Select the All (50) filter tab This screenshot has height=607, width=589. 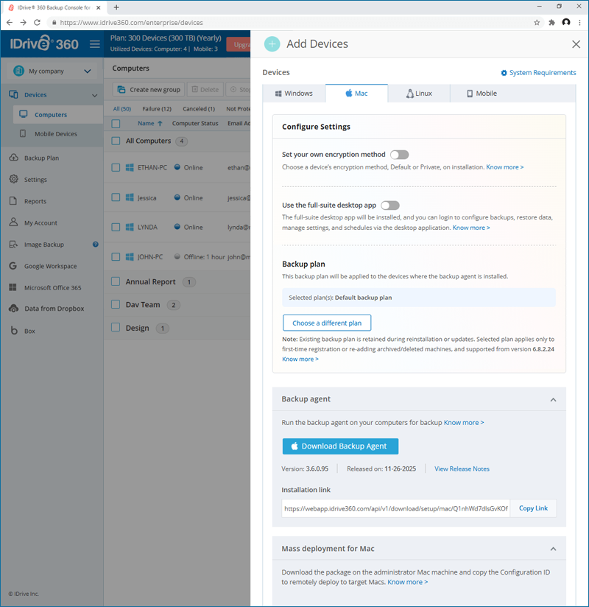tap(122, 109)
